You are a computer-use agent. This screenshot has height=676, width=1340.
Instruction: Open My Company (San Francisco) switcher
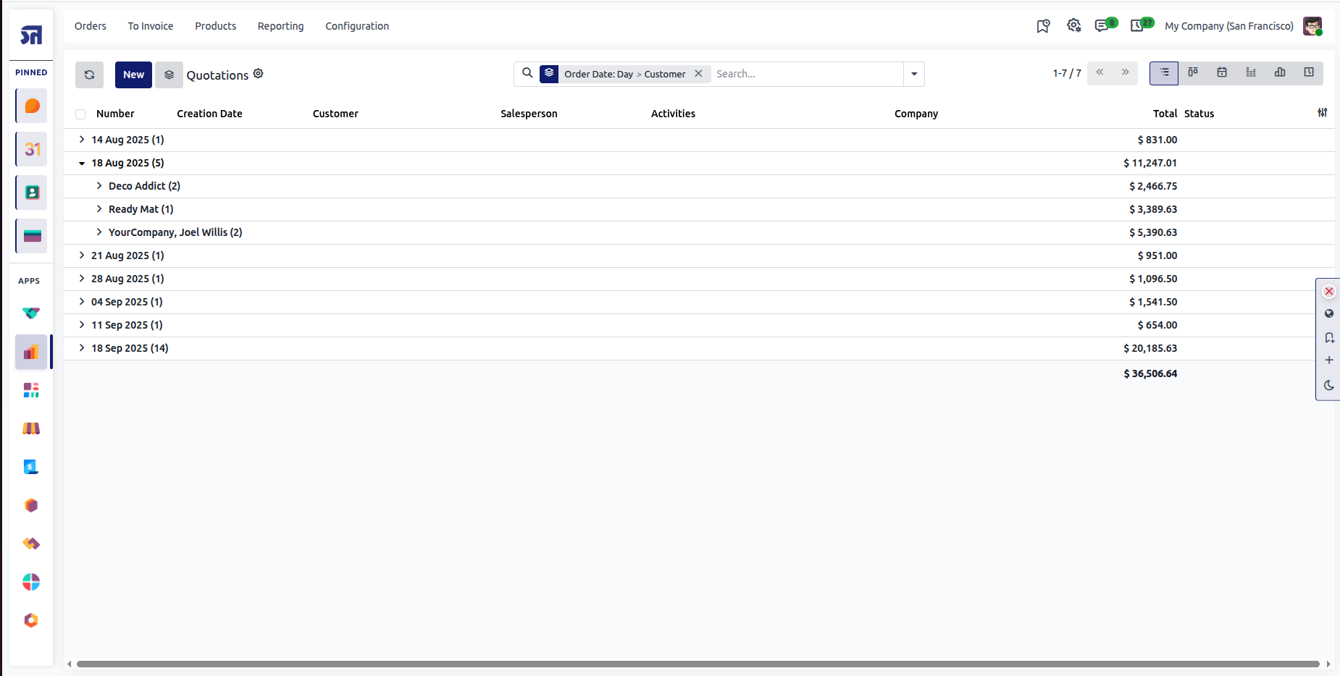coord(1229,26)
